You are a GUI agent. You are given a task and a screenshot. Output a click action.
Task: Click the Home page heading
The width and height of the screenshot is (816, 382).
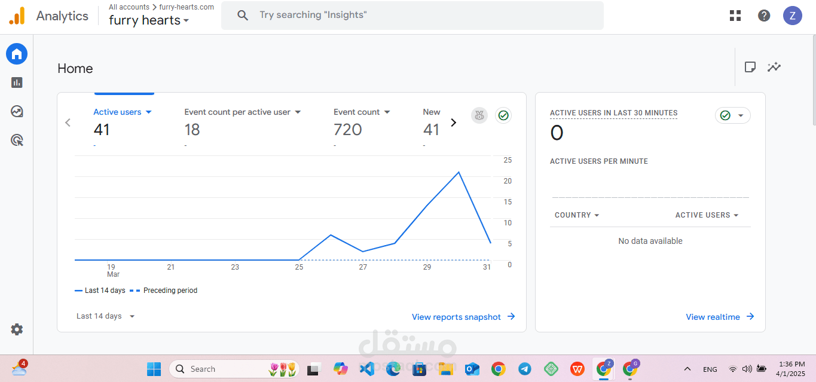point(75,69)
